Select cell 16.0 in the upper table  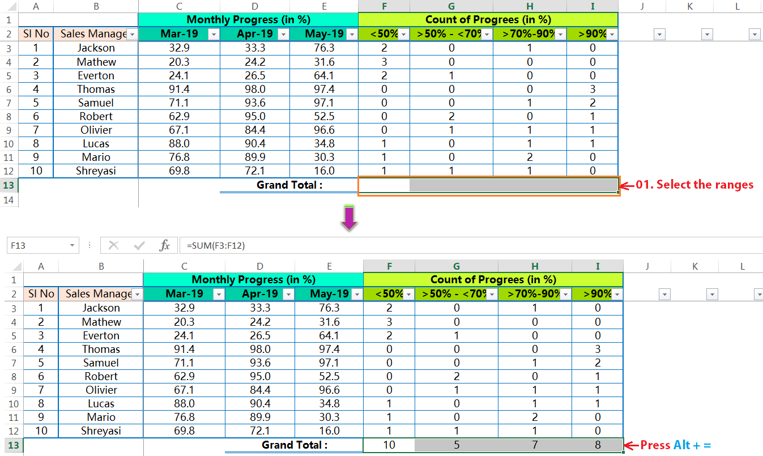click(x=324, y=171)
